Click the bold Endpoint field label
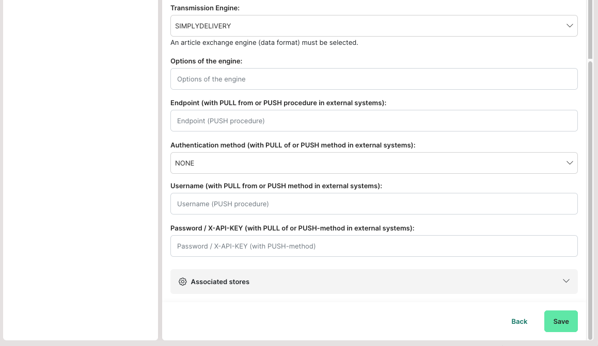Screen dimensions: 598x346 (278, 103)
